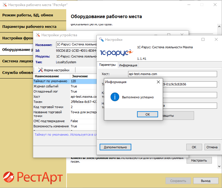
Task: Open the Система лицензирования section
Action: click(x=17, y=61)
